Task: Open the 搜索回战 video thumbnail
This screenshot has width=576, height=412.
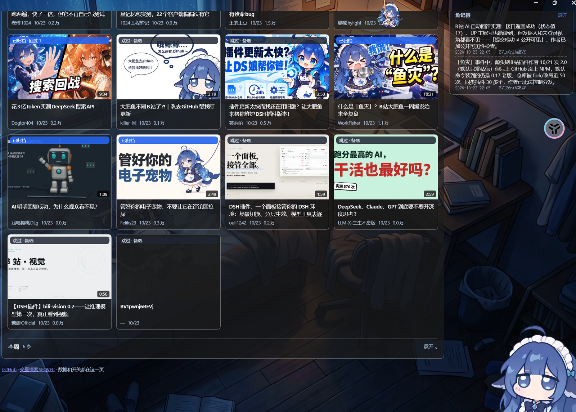Action: click(59, 67)
